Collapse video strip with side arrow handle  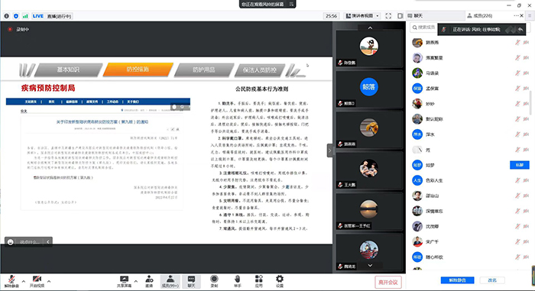pos(329,150)
